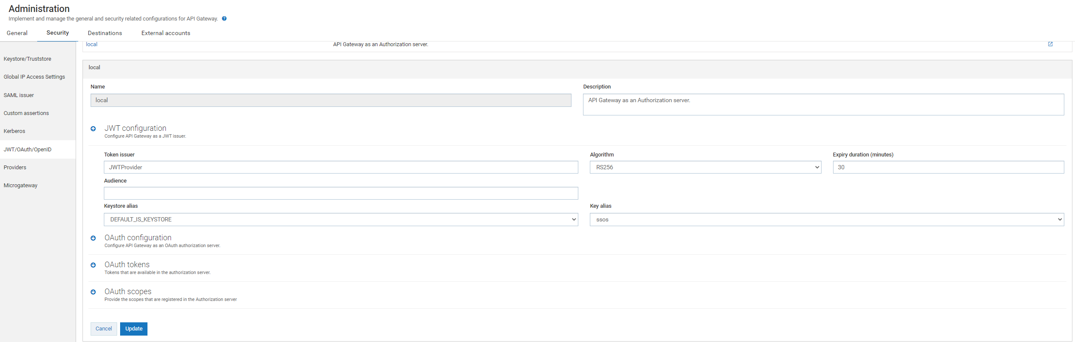This screenshot has width=1075, height=342.
Task: Open the Destinations tab
Action: click(x=105, y=33)
